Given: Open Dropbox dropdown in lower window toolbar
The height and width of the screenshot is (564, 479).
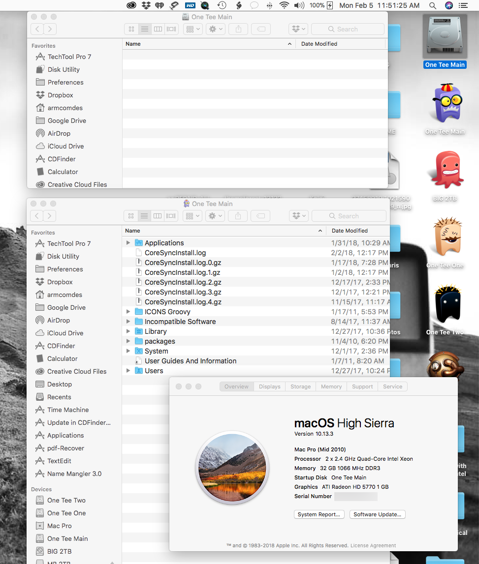Looking at the screenshot, I should click(x=298, y=216).
